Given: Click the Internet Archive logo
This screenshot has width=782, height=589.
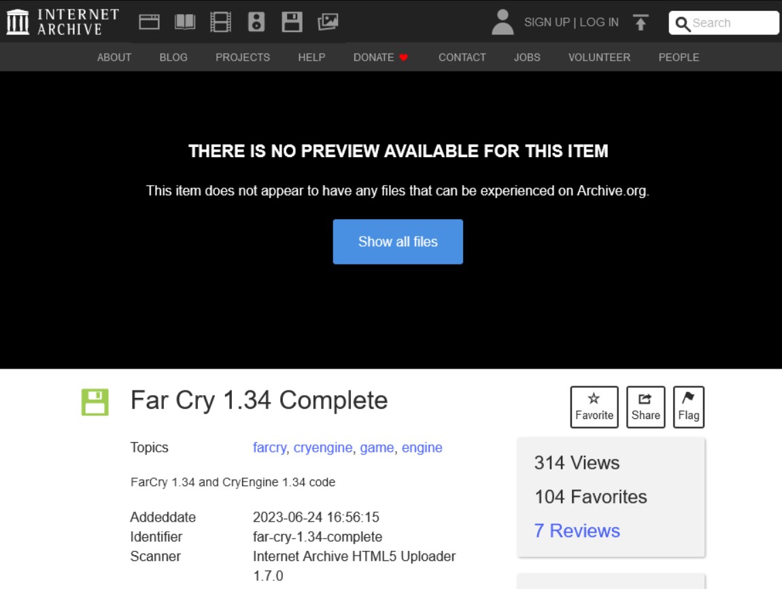Looking at the screenshot, I should [63, 22].
